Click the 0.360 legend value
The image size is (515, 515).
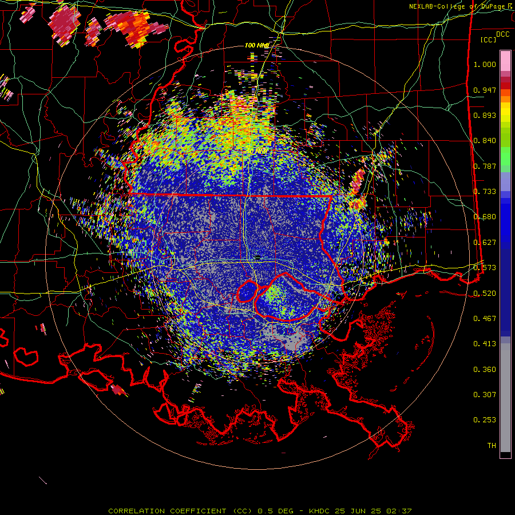click(485, 370)
